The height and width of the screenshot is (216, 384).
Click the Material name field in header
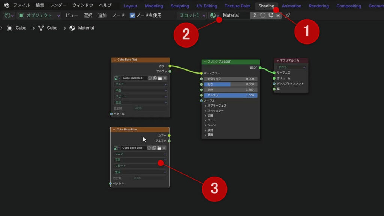tap(235, 15)
